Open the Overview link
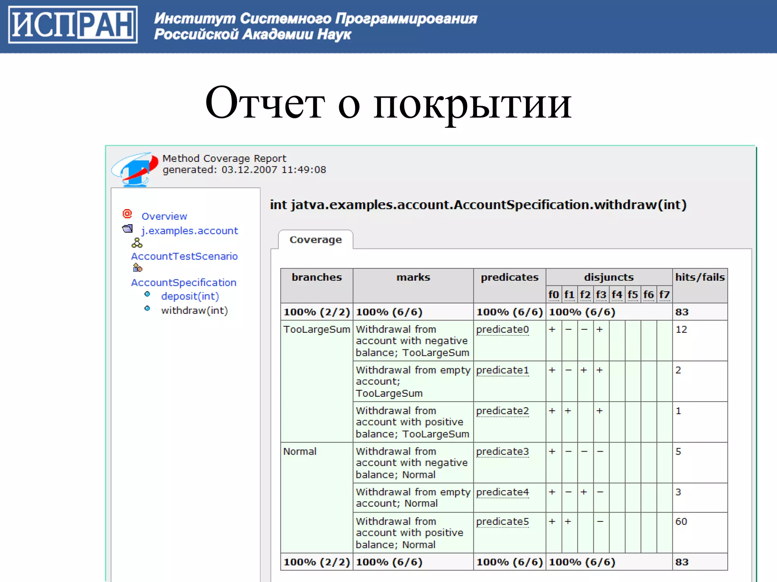 click(x=164, y=216)
